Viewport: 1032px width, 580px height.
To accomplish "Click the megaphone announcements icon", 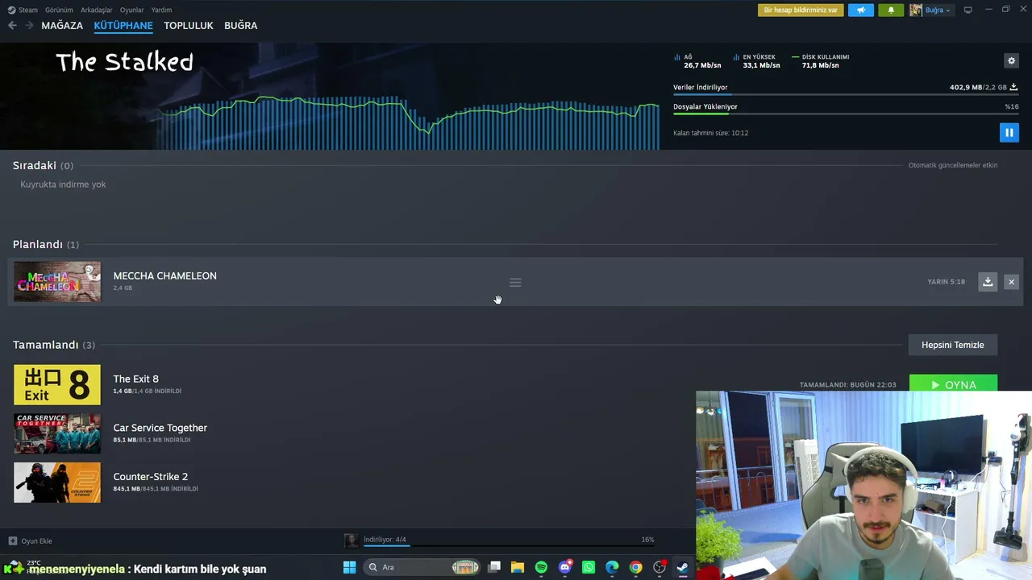I will pyautogui.click(x=861, y=10).
